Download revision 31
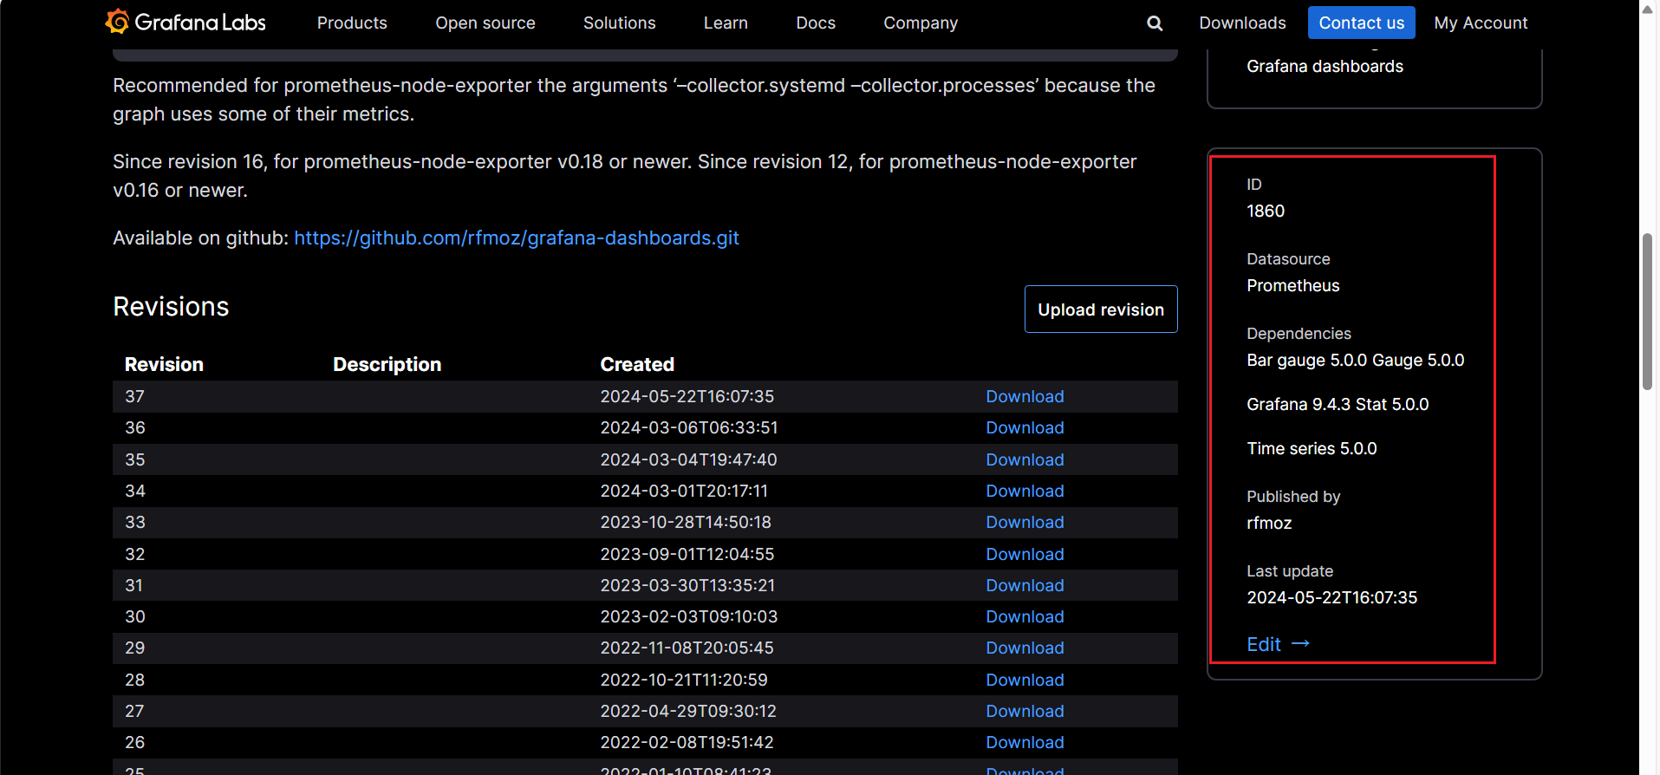Image resolution: width=1660 pixels, height=775 pixels. point(1025,585)
